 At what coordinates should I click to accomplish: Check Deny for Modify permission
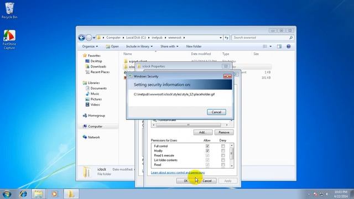click(x=223, y=151)
